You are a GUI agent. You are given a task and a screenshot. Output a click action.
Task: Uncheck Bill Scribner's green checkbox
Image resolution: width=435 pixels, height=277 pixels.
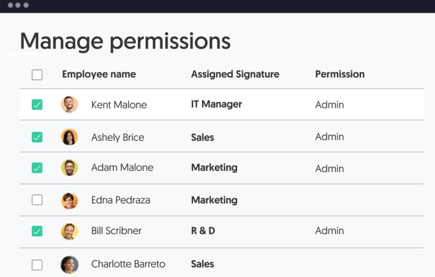37,231
